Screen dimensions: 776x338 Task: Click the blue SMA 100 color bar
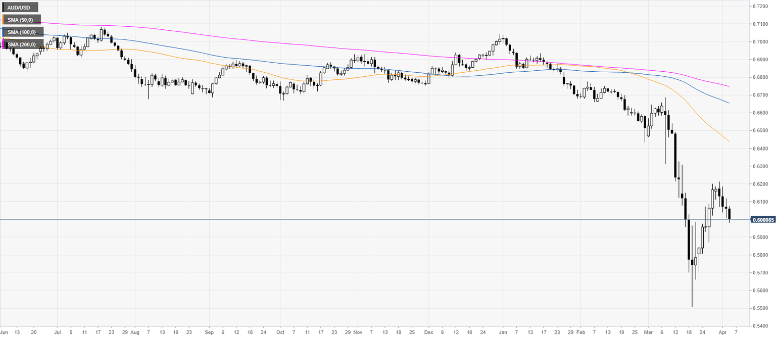pos(3,32)
